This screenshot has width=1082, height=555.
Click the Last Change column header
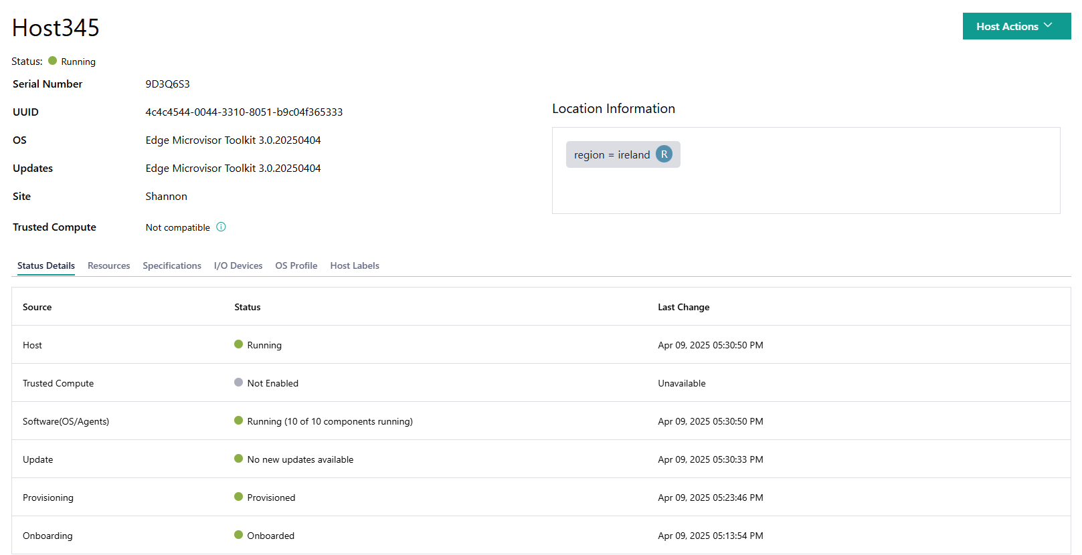click(683, 307)
